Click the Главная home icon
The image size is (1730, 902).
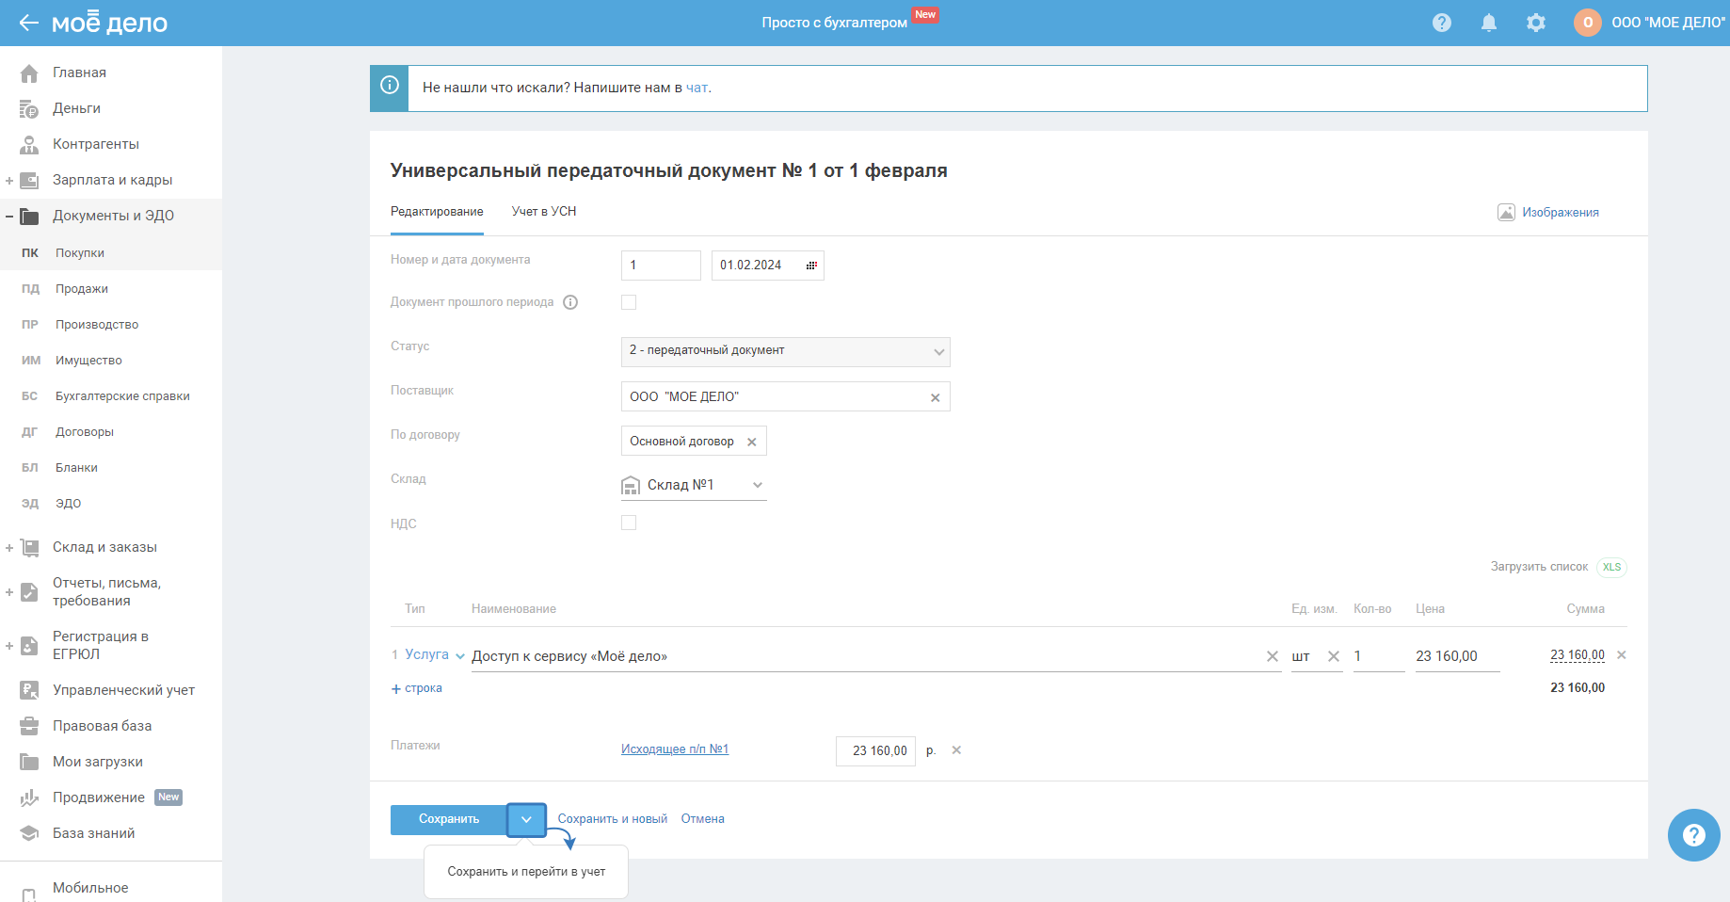29,72
